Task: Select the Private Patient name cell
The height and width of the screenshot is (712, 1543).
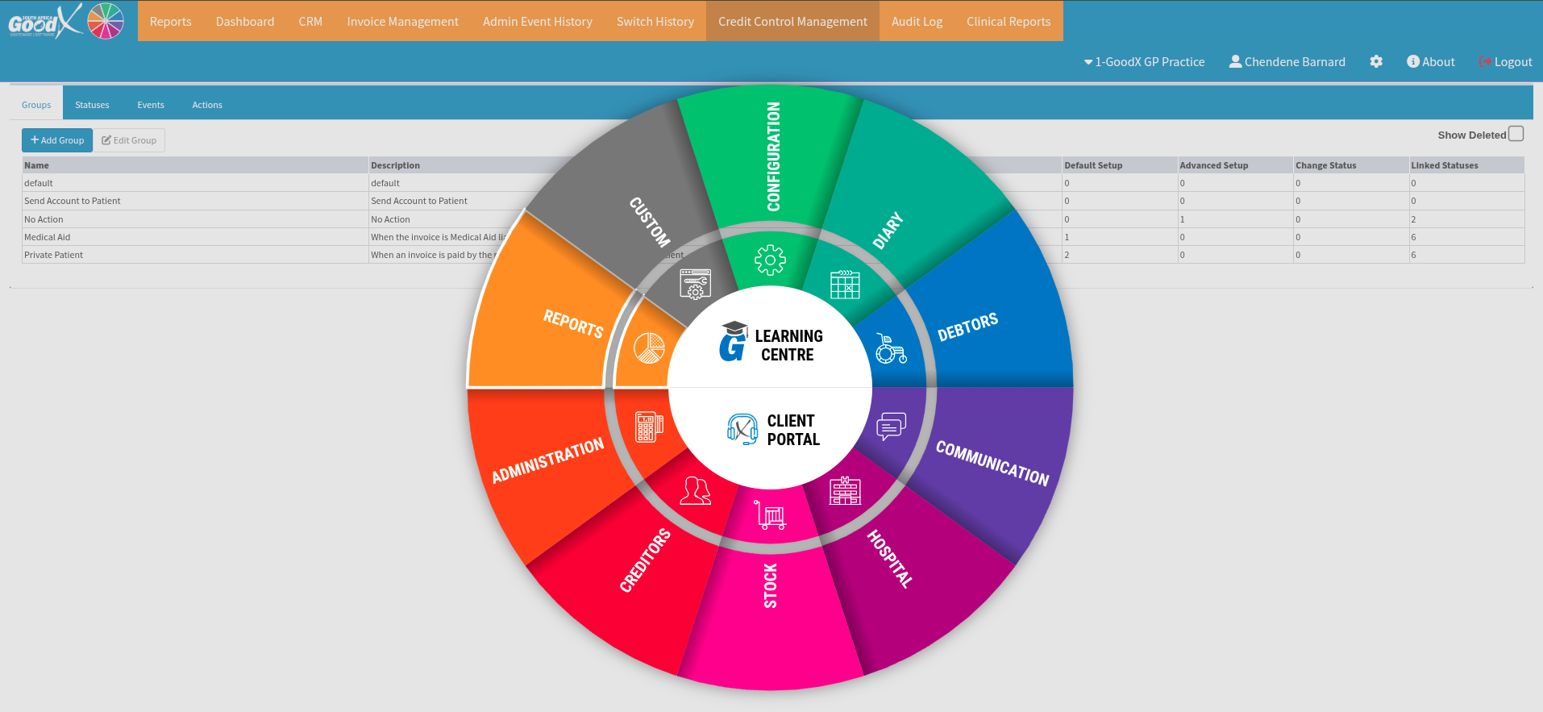Action: pos(195,255)
